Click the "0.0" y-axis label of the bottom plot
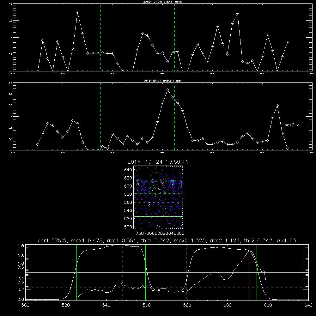The image size is (316, 316). pos(21,300)
